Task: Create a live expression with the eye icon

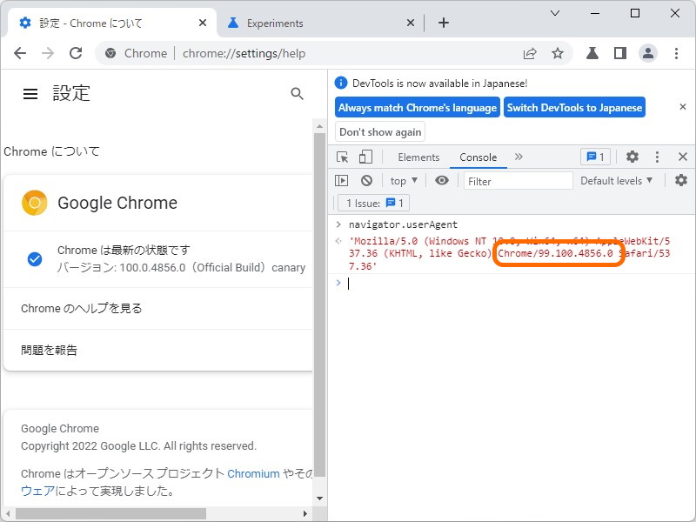Action: 443,180
